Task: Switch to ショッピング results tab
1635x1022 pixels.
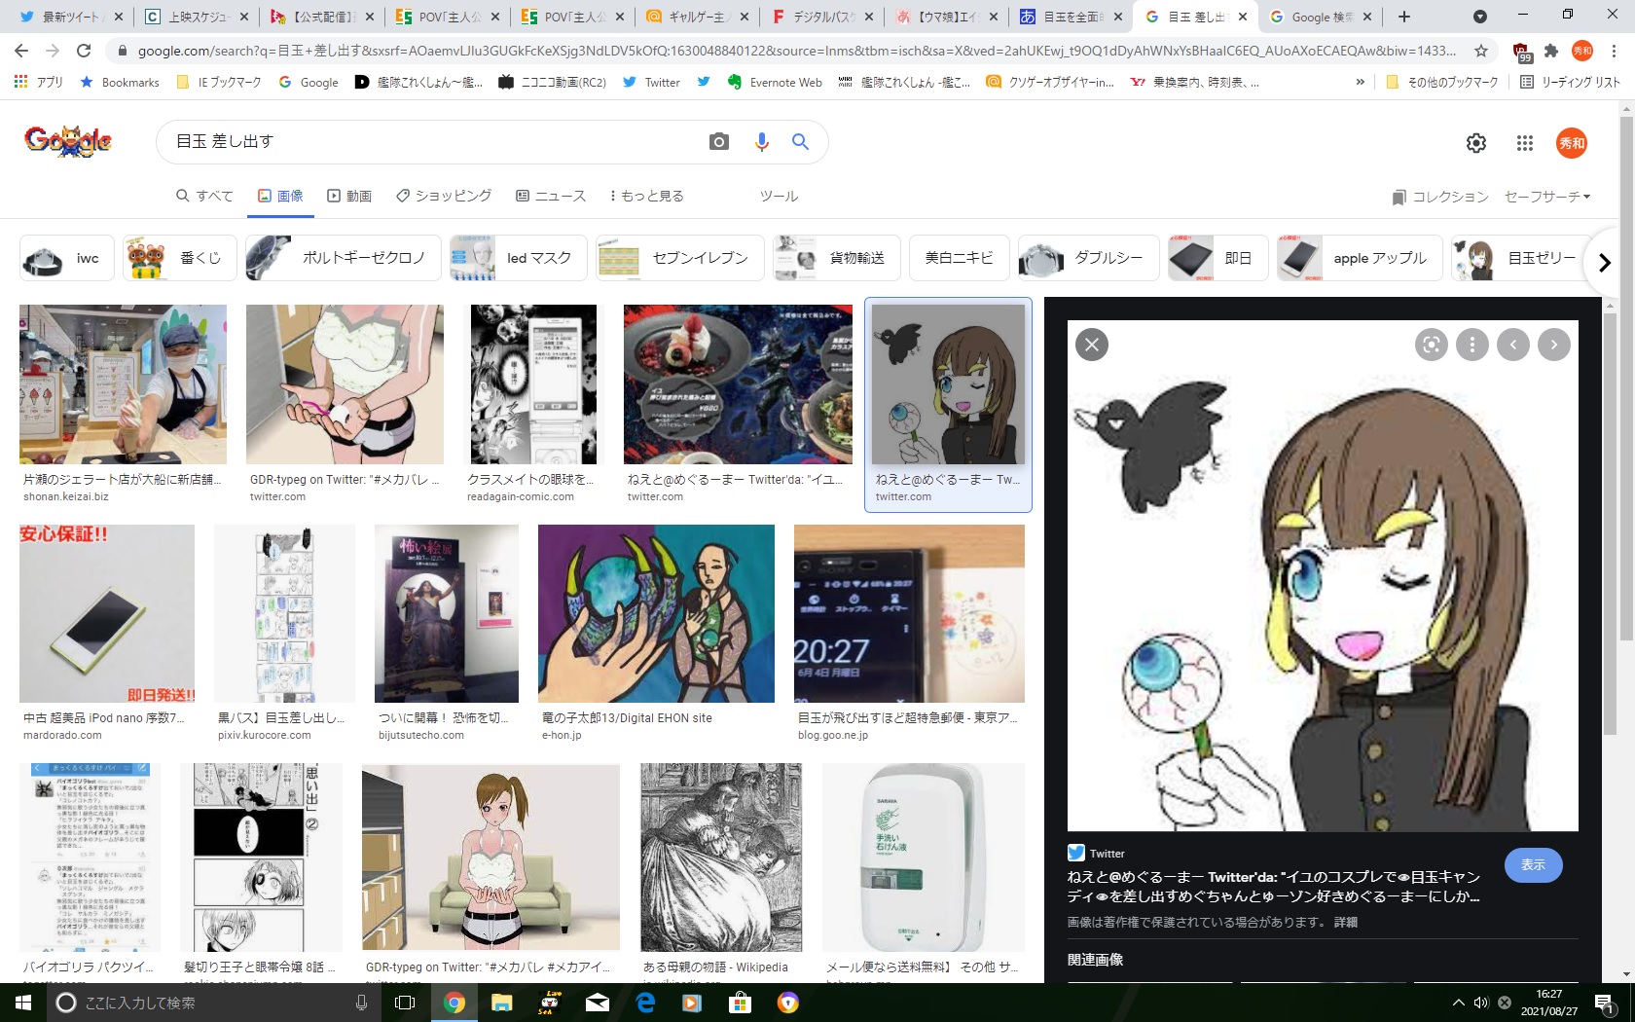Action: [x=444, y=196]
